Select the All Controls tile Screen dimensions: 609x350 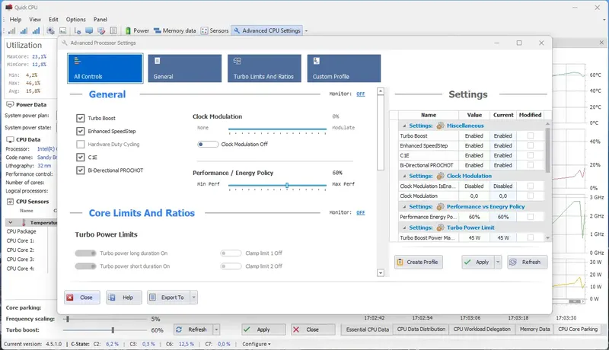(x=105, y=68)
